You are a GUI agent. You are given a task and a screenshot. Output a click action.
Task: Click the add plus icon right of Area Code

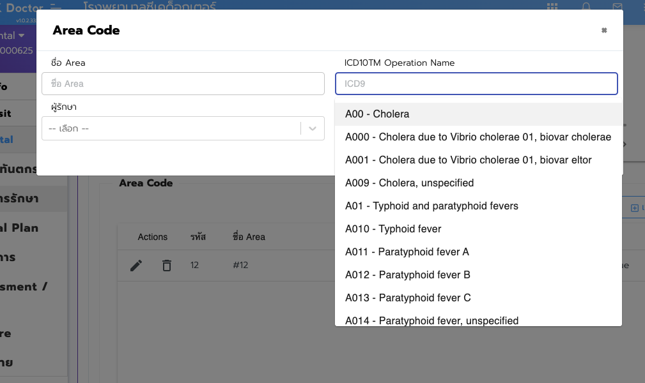(x=635, y=208)
